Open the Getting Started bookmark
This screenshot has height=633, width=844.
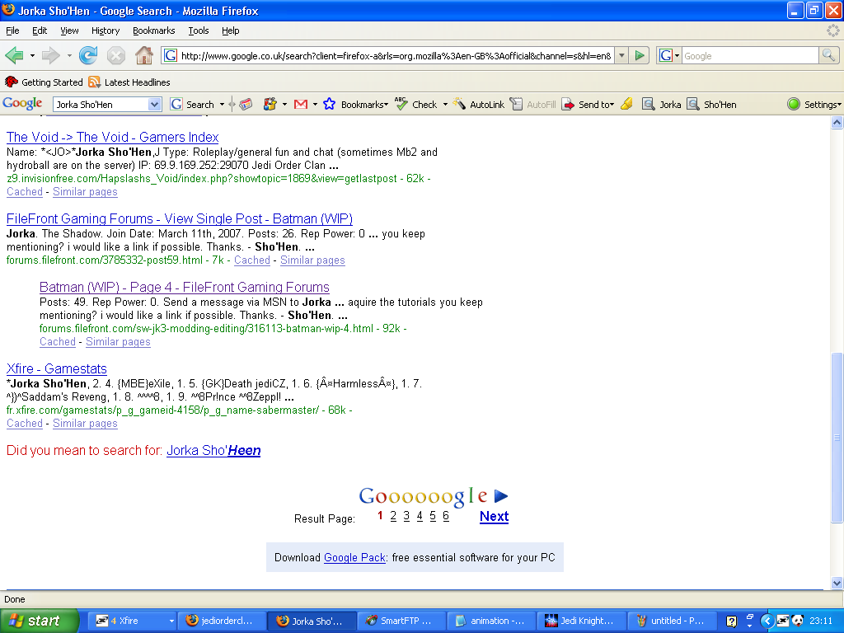click(x=45, y=82)
